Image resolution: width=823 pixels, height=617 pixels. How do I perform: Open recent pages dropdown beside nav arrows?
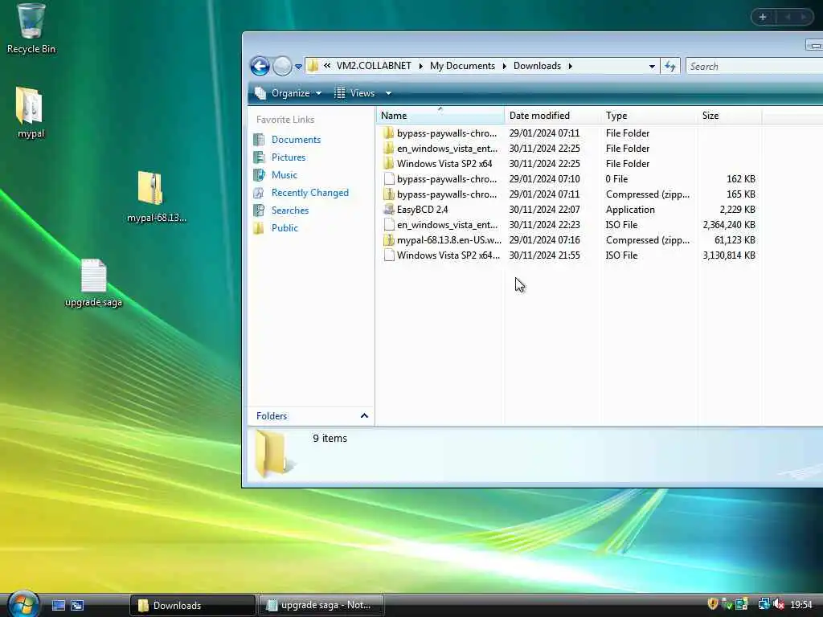[299, 67]
